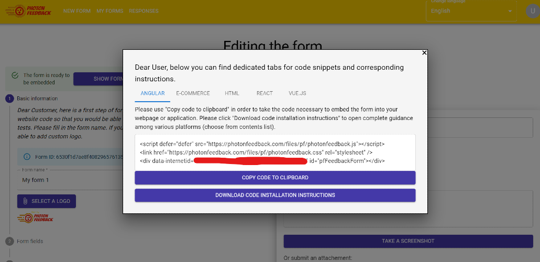This screenshot has width=540, height=262.
Task: Click the Form ID text
Action: tap(79, 157)
